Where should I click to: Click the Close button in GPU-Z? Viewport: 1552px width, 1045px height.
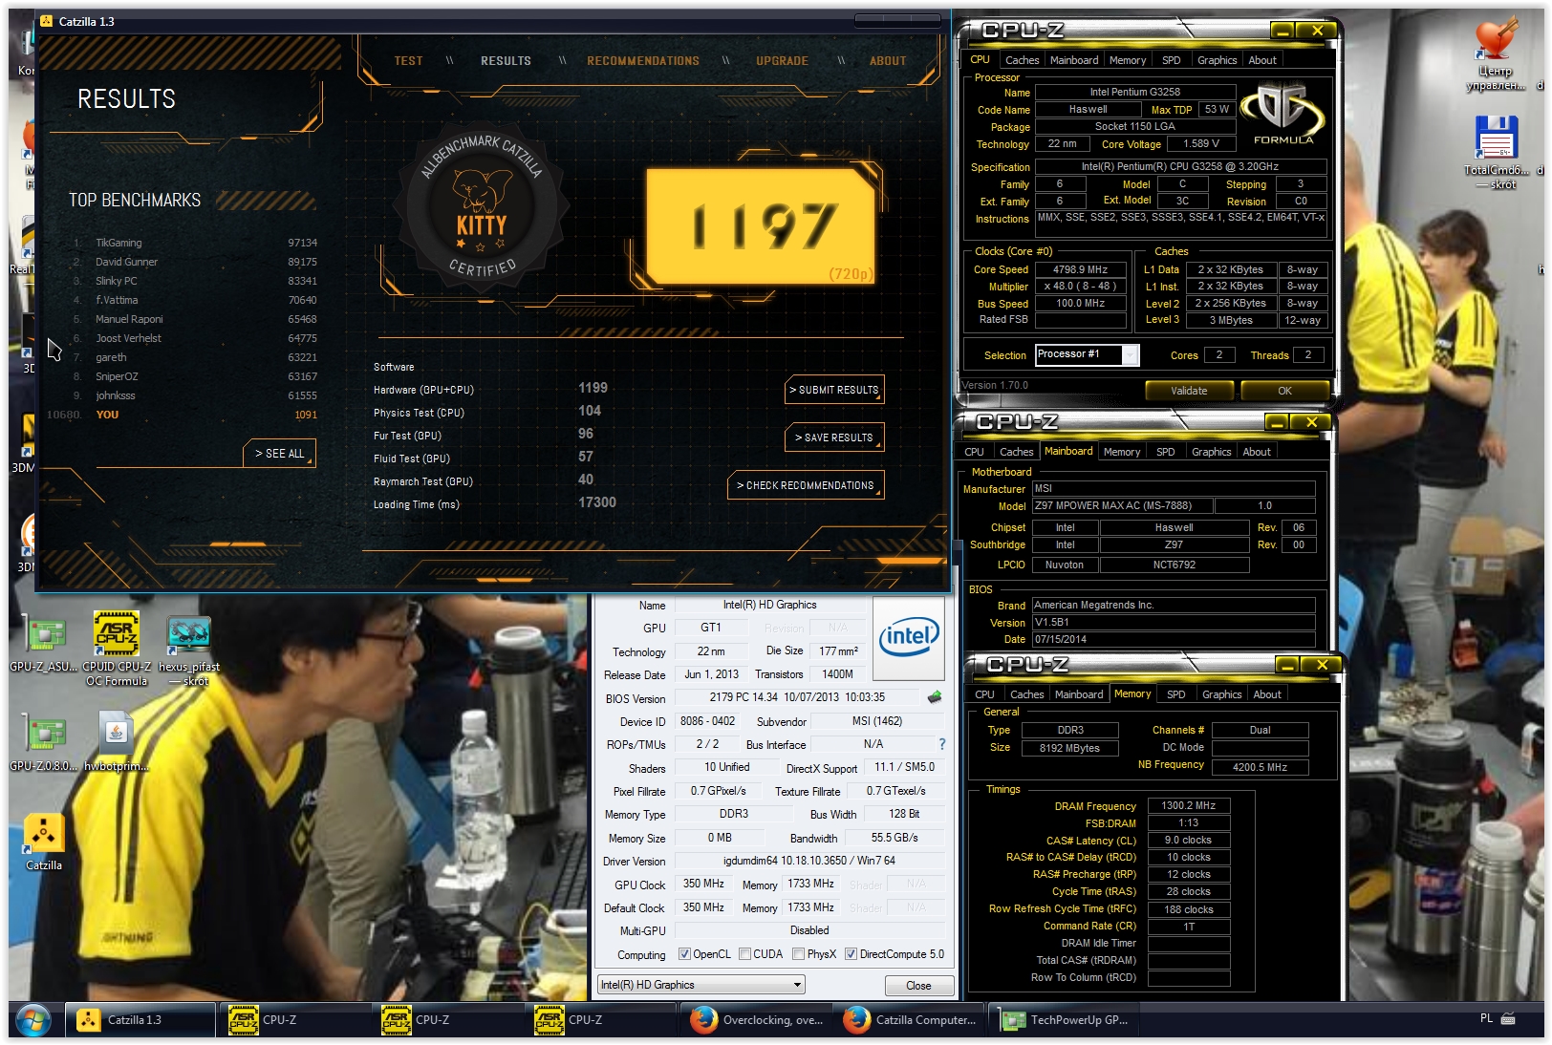(x=918, y=985)
